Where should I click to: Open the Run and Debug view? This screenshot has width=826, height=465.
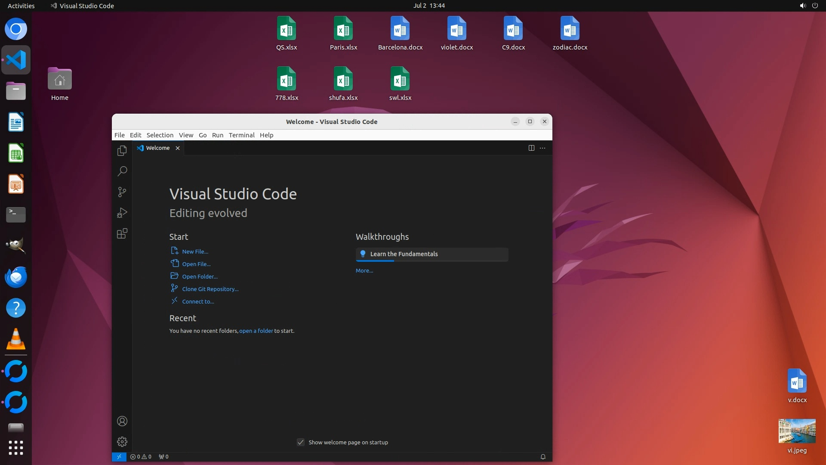coord(122,213)
